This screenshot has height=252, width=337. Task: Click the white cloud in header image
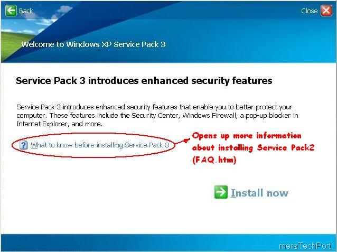pyautogui.click(x=64, y=9)
